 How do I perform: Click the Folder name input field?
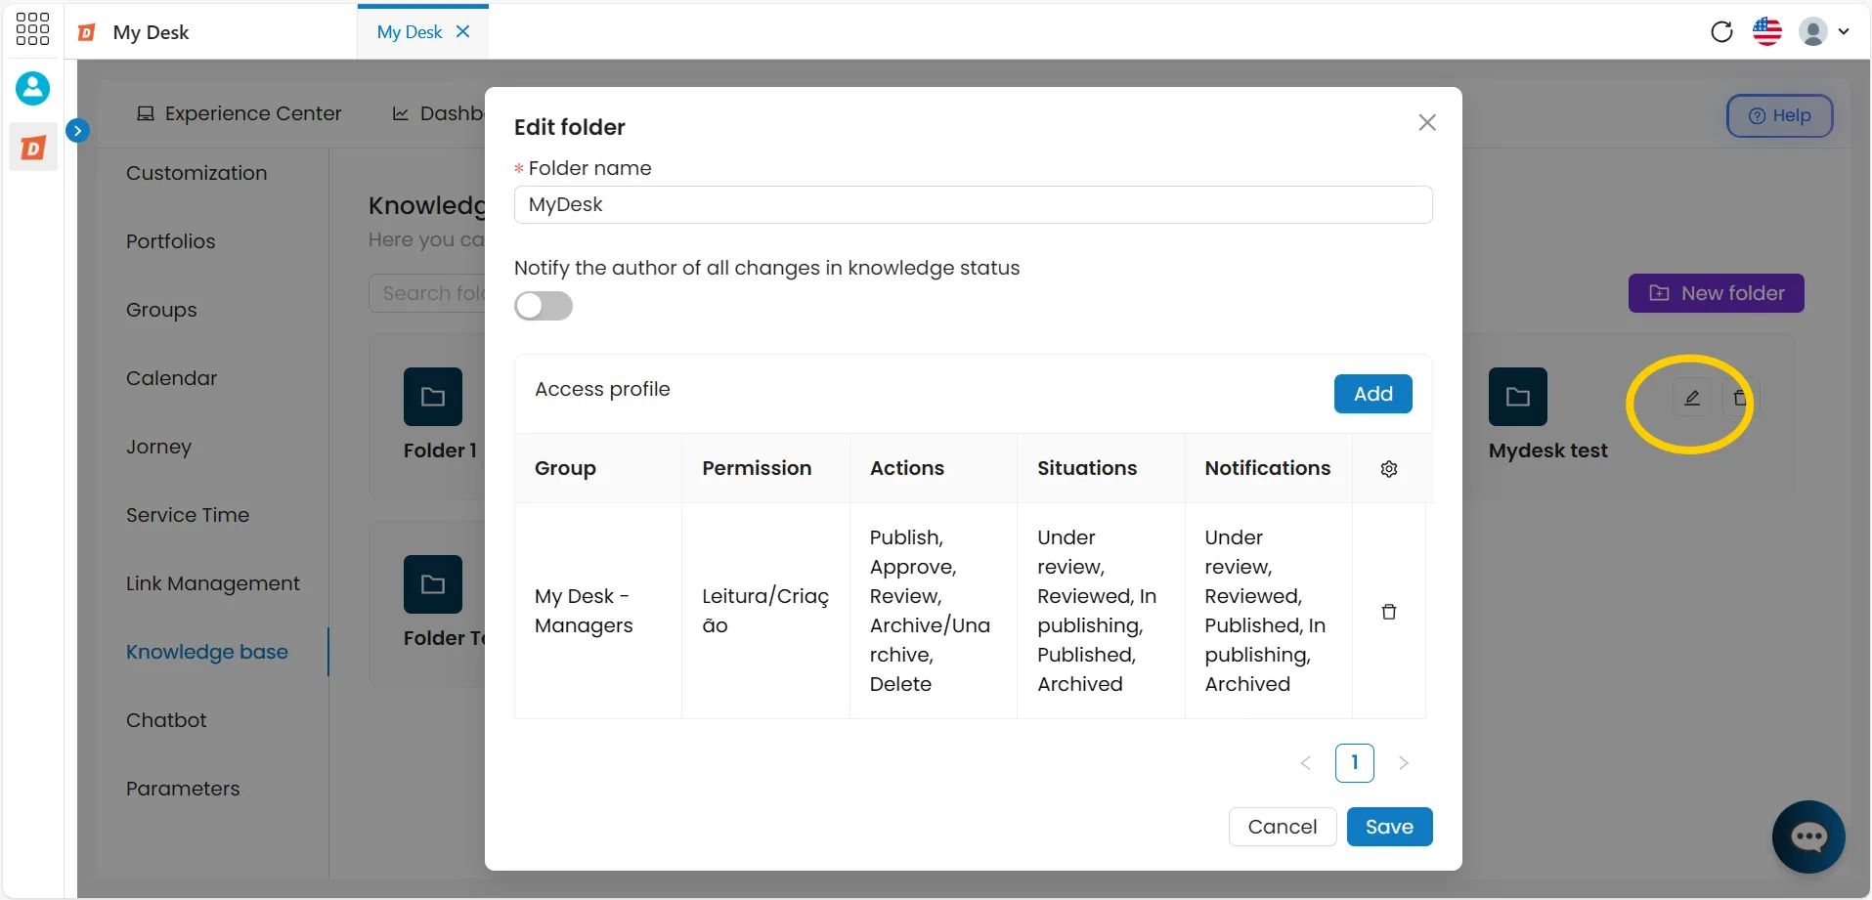(973, 204)
